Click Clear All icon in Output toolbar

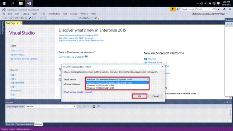[x=94, y=107]
